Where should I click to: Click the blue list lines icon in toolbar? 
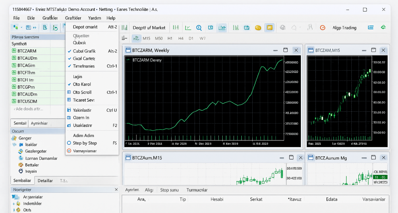tap(371, 28)
